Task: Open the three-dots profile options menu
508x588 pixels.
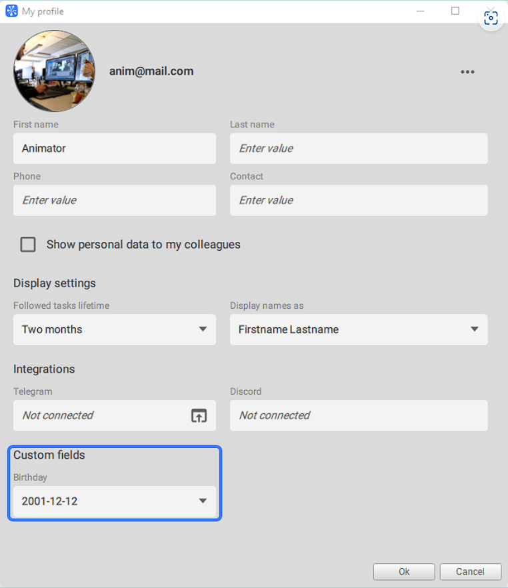Action: tap(467, 71)
